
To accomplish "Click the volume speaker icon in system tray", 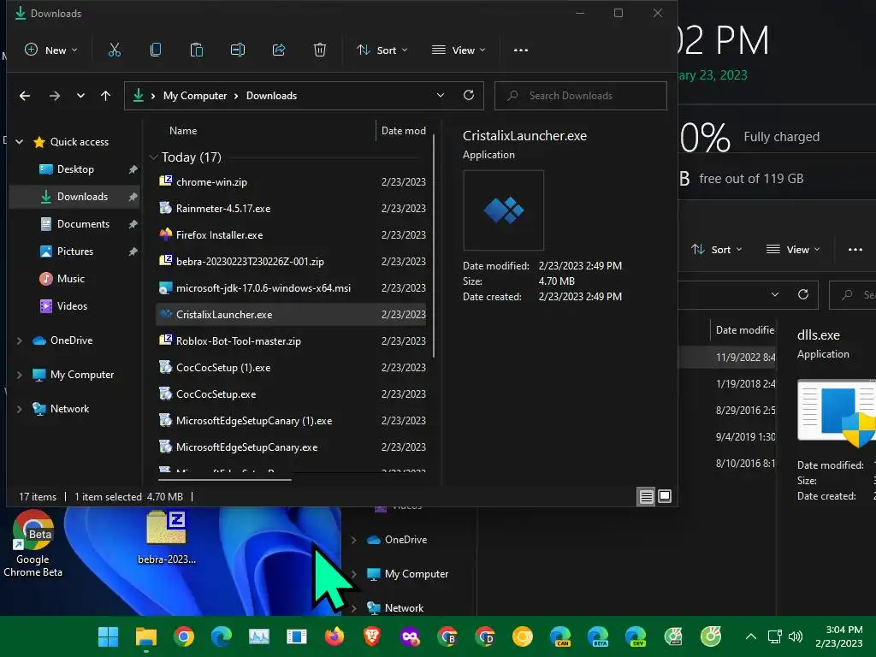I will pos(796,636).
